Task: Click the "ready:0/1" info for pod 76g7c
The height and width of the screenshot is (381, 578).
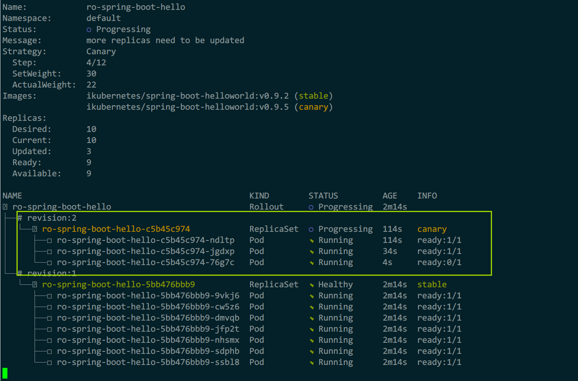Action: 439,262
